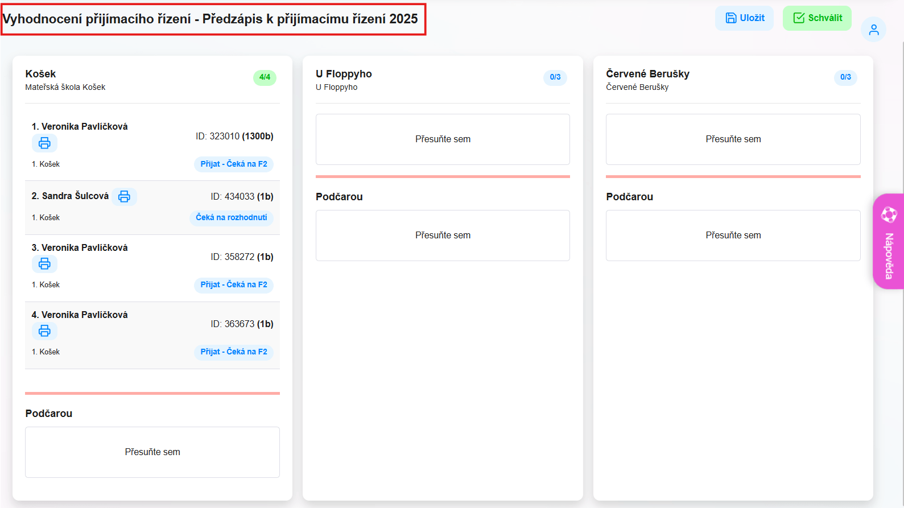Click Červené Berušky's Podčarou drop zone
The image size is (904, 508).
[x=733, y=236]
